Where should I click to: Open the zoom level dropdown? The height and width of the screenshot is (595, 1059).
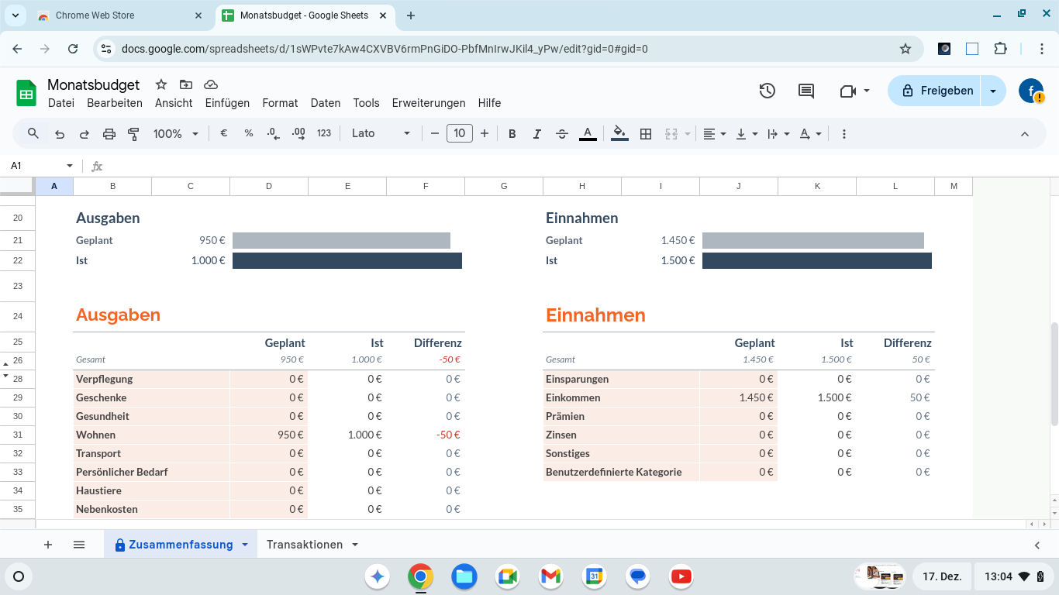pos(175,133)
